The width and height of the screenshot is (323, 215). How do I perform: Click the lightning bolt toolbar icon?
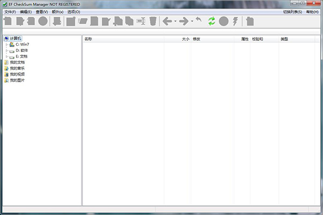click(x=235, y=21)
